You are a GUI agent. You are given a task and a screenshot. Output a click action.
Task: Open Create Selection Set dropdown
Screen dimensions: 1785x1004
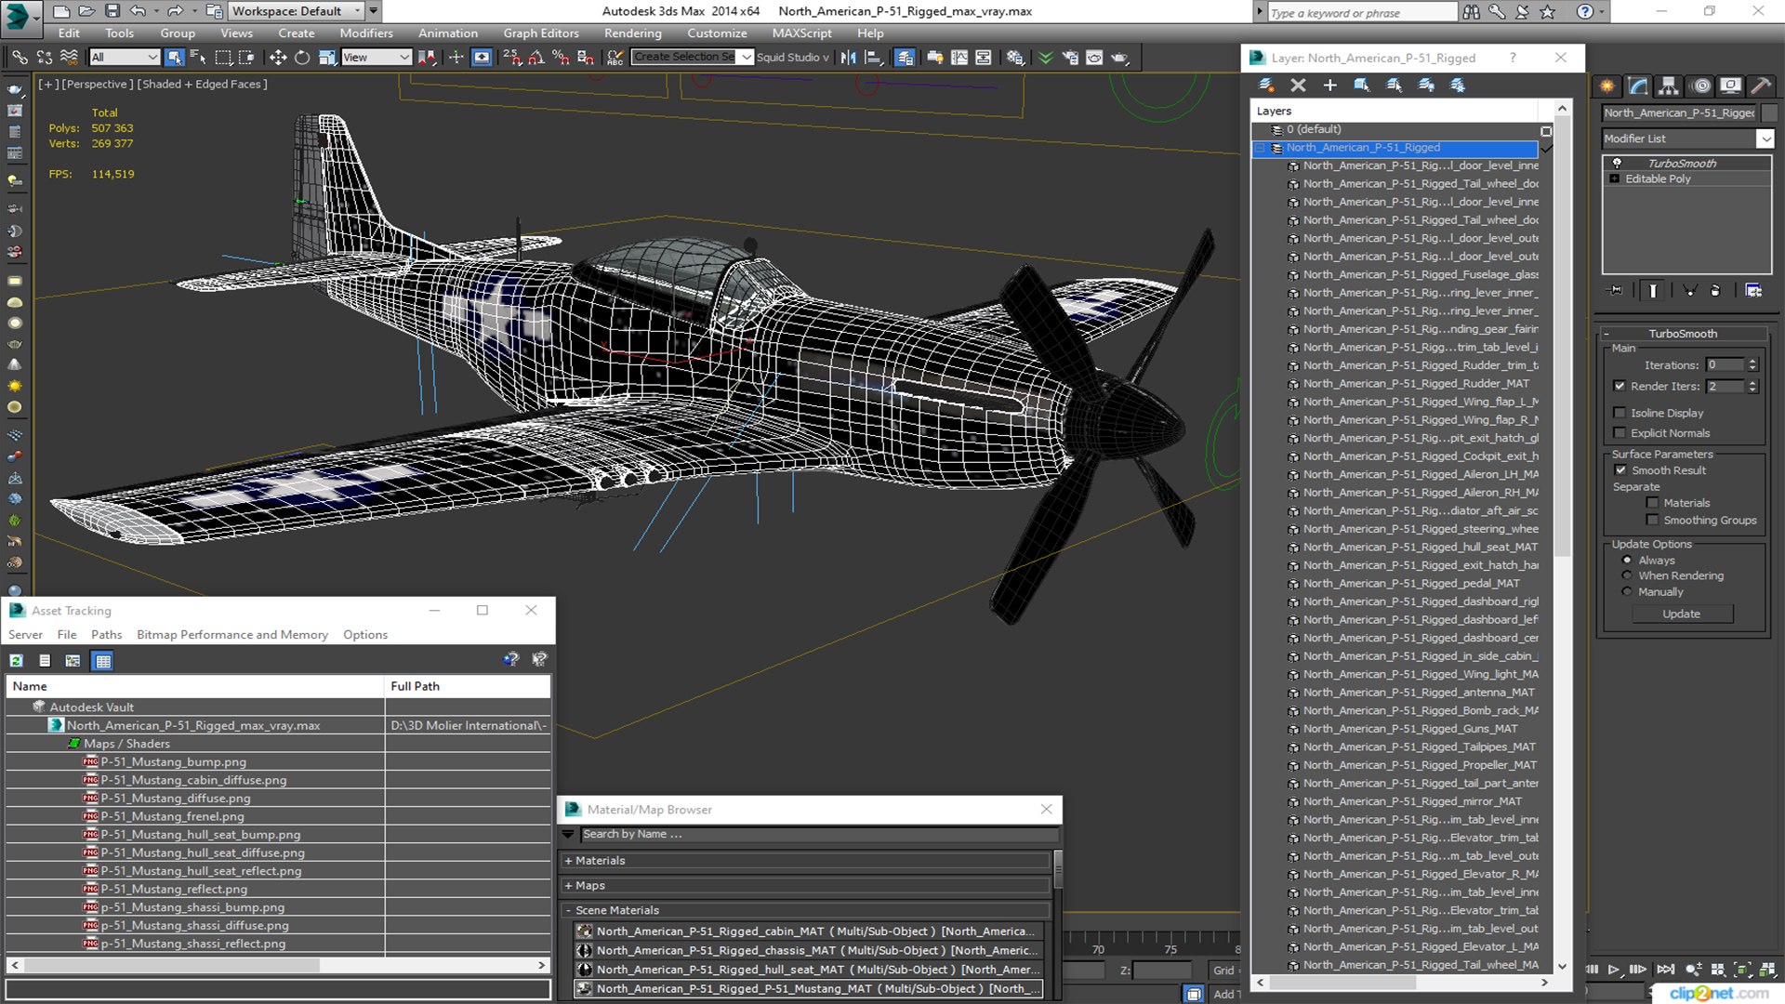(x=747, y=58)
